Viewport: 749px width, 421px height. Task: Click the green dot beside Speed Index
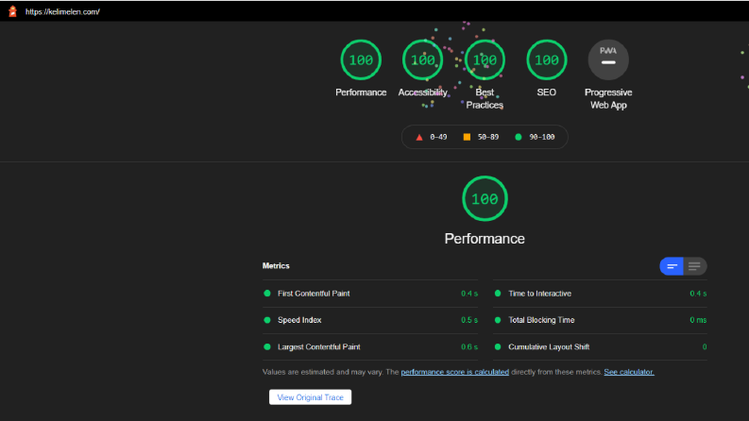[x=267, y=320]
